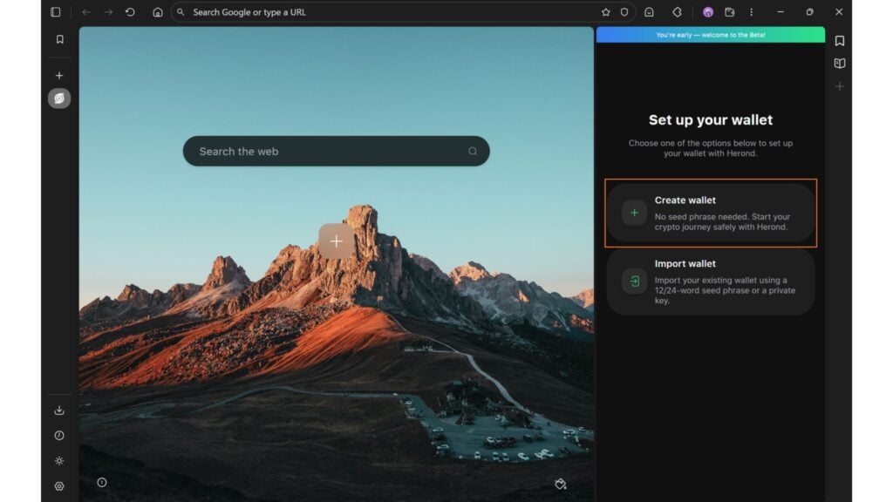Open the Herond Wallet icon beside the profile
Viewport: 893px width, 502px height.
pyautogui.click(x=731, y=12)
